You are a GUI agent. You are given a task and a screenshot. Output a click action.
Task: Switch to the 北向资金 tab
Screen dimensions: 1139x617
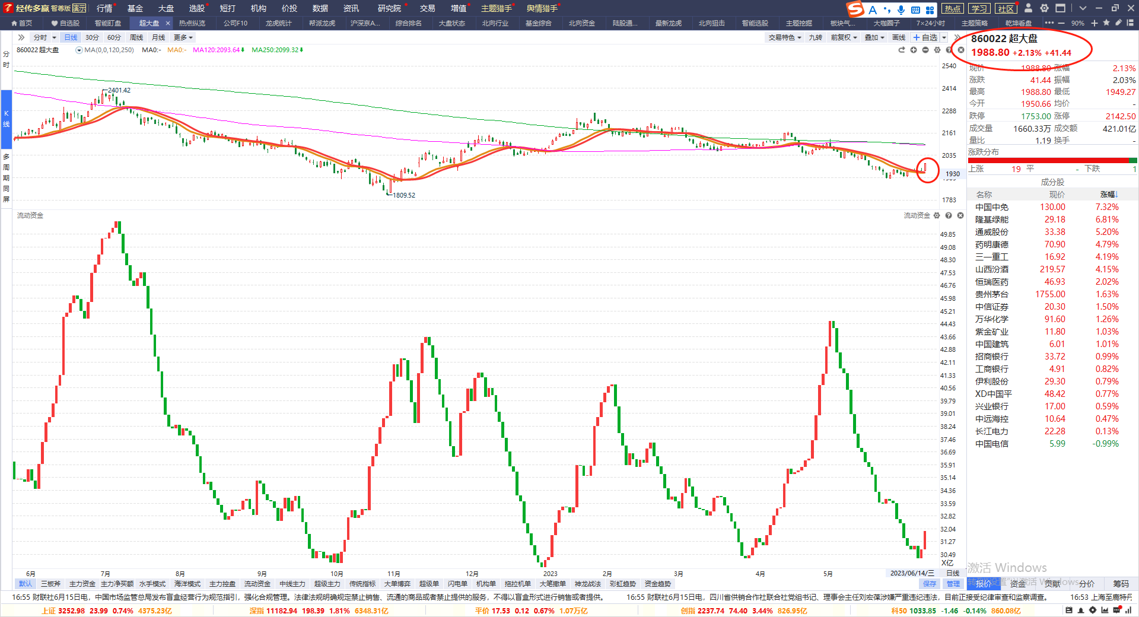click(x=581, y=23)
